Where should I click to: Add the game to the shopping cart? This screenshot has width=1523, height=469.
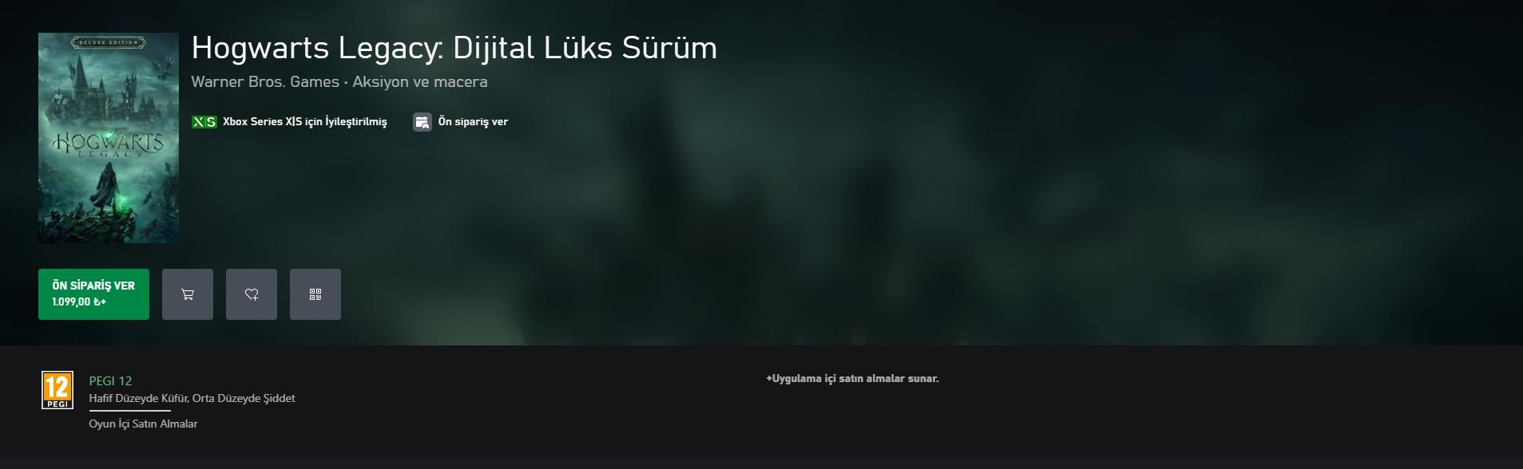(x=188, y=294)
